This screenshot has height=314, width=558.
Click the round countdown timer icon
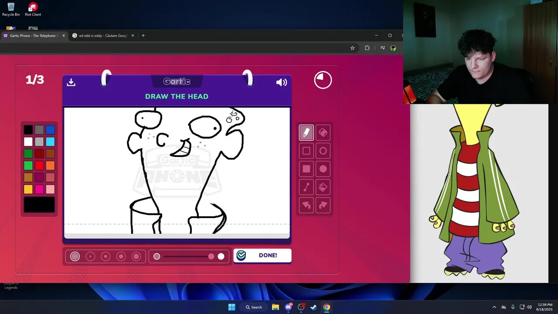pyautogui.click(x=323, y=80)
